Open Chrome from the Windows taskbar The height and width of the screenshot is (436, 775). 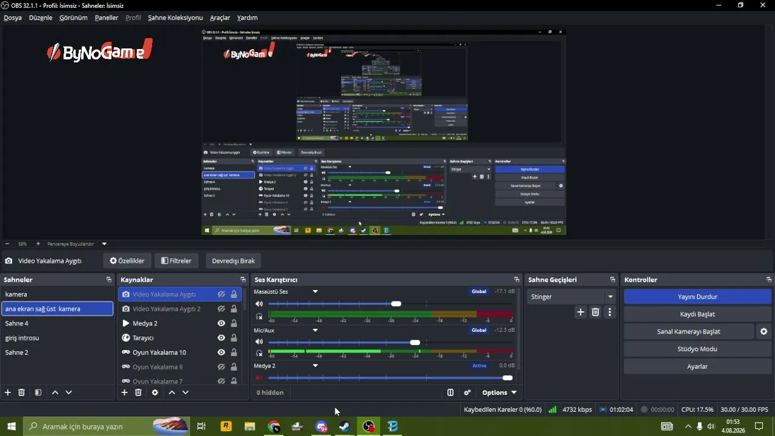click(274, 426)
